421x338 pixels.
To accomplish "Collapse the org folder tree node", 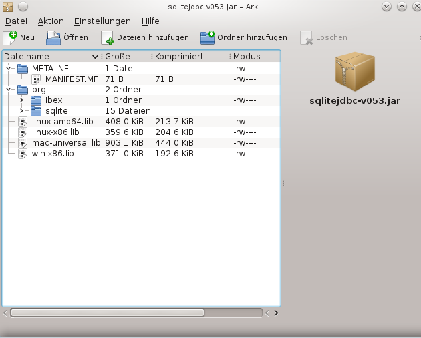I will (x=9, y=89).
